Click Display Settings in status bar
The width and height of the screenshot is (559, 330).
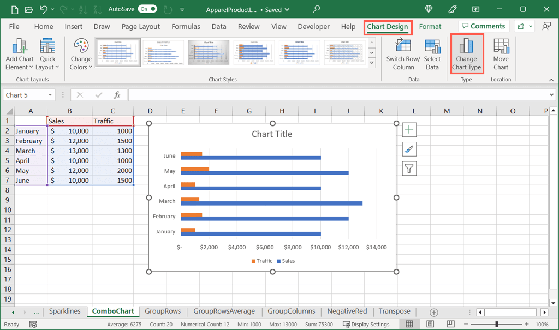tap(366, 324)
